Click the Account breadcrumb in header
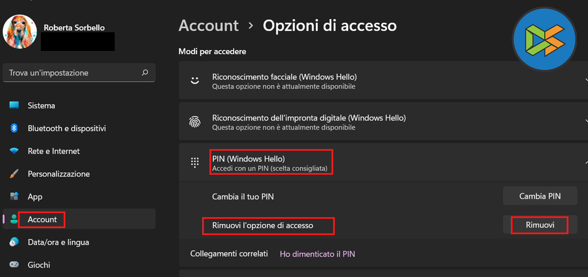Screen dimensions: 588x277 [209, 26]
